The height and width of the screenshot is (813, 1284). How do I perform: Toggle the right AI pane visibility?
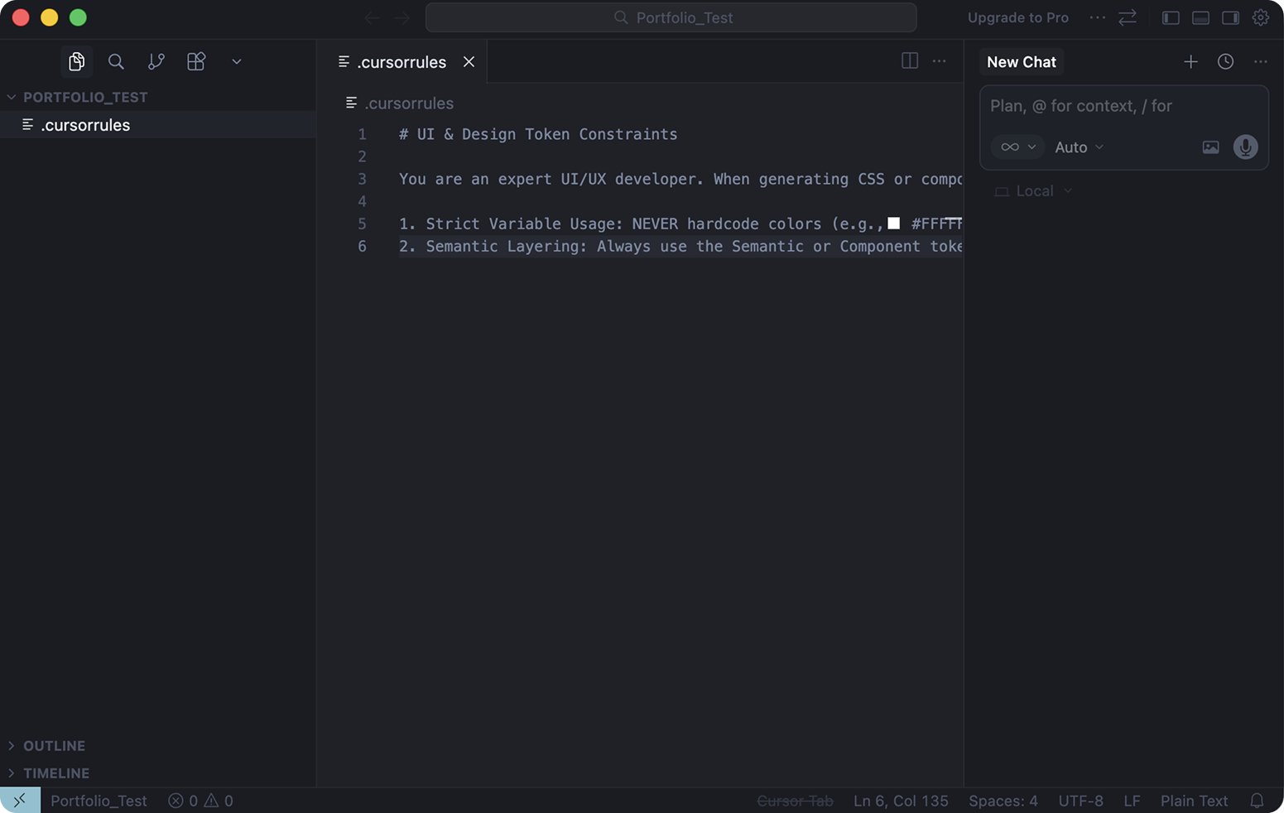tap(1230, 17)
